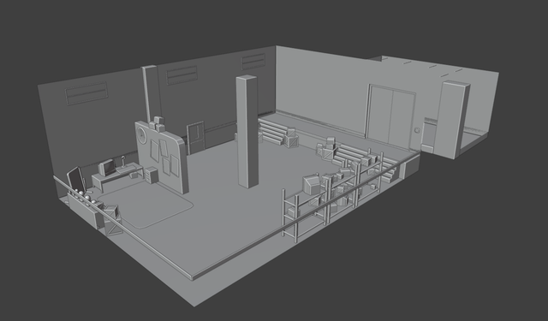Screen dimensions: 548x321
Task: Select the computer monitor on the desk
Action: [x=107, y=167]
